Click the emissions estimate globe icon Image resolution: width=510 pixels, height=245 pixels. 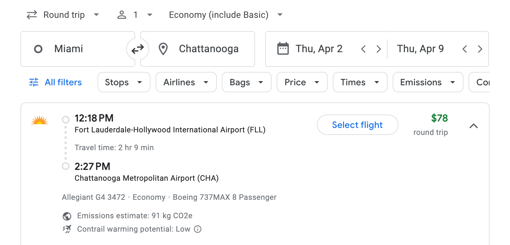pyautogui.click(x=66, y=215)
